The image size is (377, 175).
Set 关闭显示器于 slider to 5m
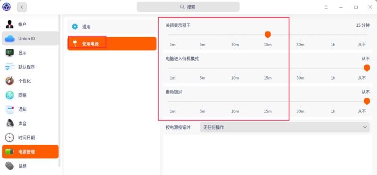tap(203, 44)
